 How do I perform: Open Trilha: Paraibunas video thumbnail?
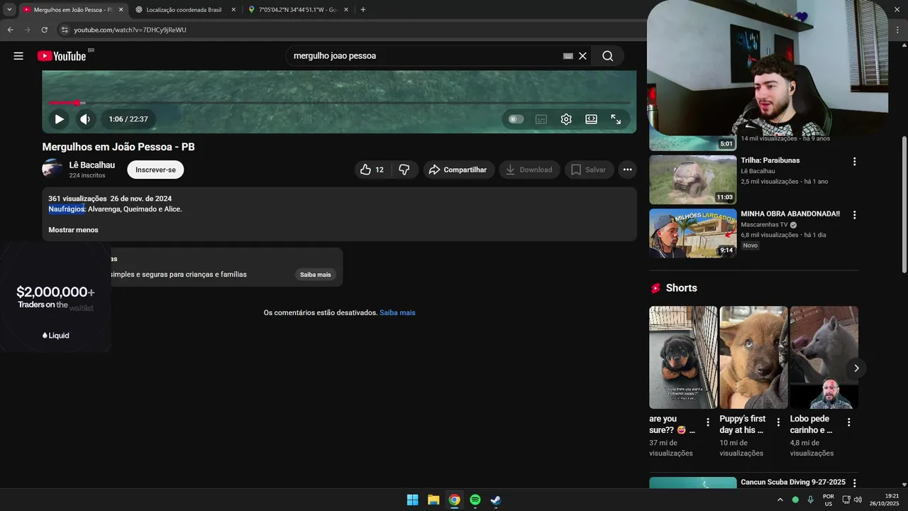pyautogui.click(x=693, y=180)
